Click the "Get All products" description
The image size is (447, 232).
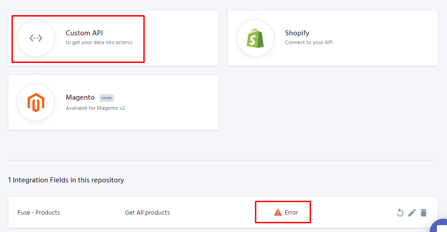tap(147, 212)
